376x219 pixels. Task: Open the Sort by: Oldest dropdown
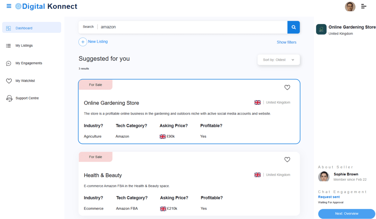[x=278, y=60]
